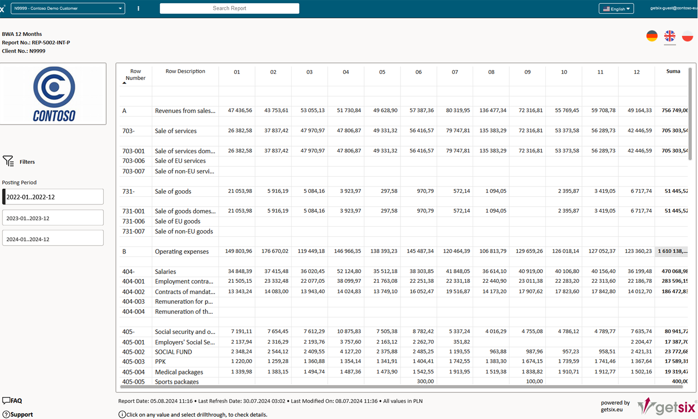Click the getsix logo
698x419 pixels.
[x=666, y=406]
